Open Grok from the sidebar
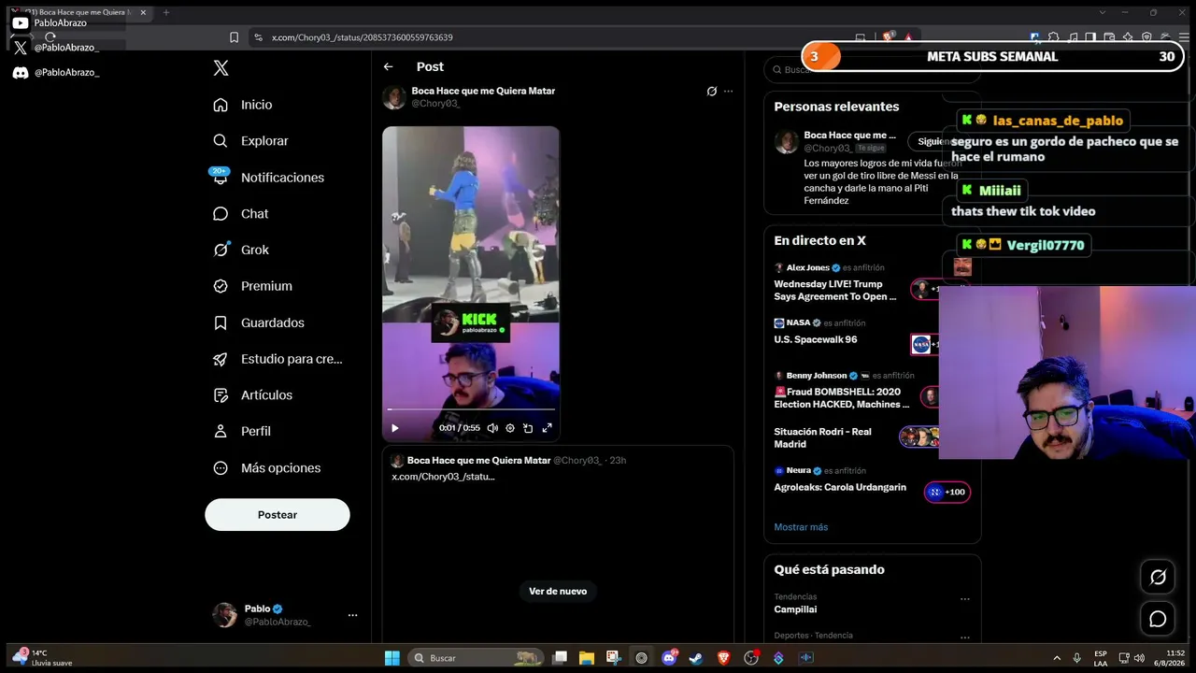Image resolution: width=1196 pixels, height=673 pixels. (x=240, y=250)
